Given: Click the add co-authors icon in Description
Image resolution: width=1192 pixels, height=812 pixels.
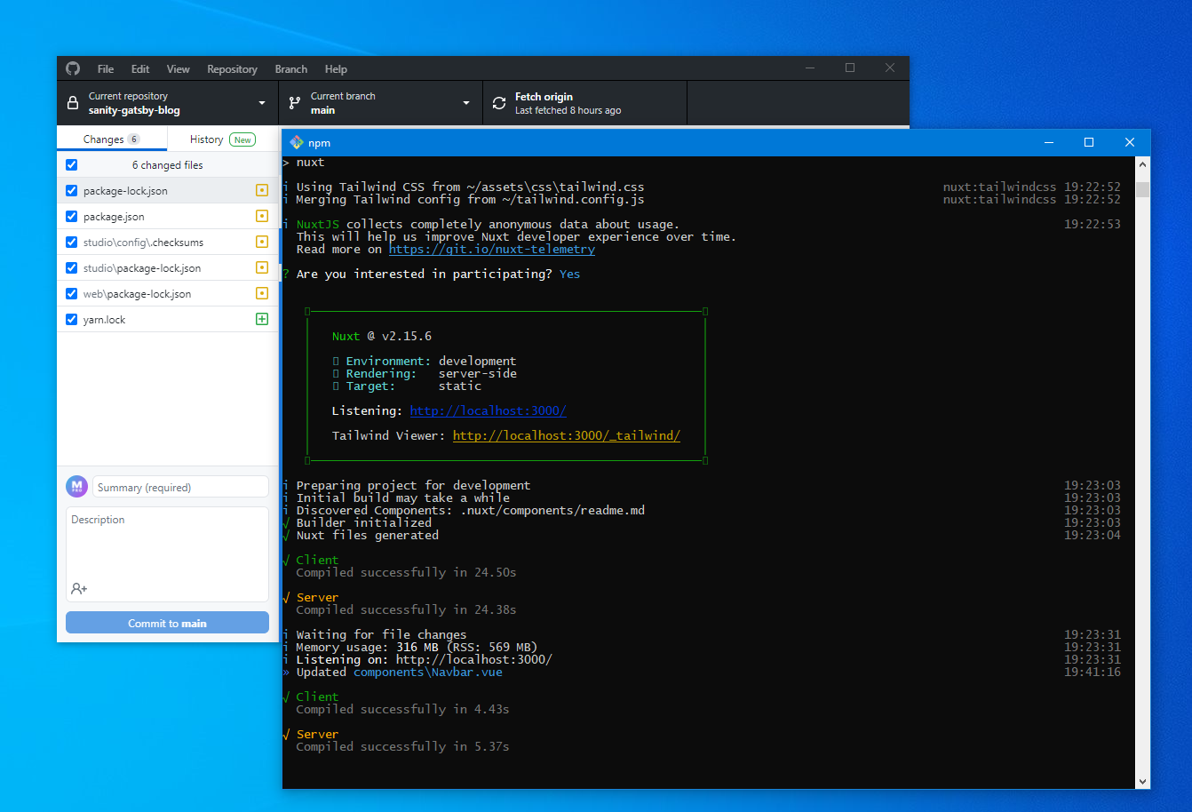Looking at the screenshot, I should (79, 588).
